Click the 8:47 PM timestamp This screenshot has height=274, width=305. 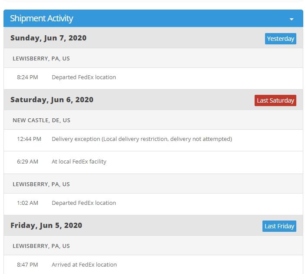(x=27, y=265)
